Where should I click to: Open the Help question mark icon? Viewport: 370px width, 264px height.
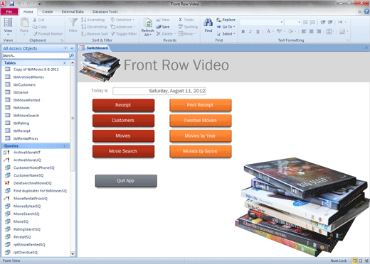367,11
